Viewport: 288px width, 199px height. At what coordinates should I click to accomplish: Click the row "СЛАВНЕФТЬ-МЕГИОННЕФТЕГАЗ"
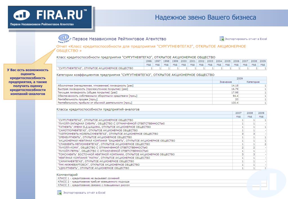point(162,144)
